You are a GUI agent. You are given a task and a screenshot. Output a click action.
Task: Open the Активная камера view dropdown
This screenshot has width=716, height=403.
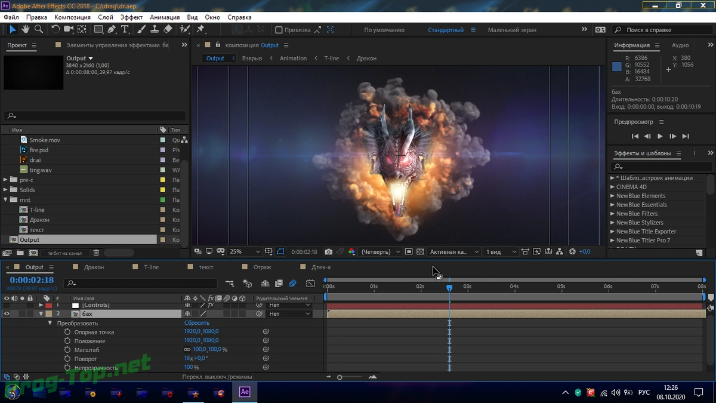point(454,252)
